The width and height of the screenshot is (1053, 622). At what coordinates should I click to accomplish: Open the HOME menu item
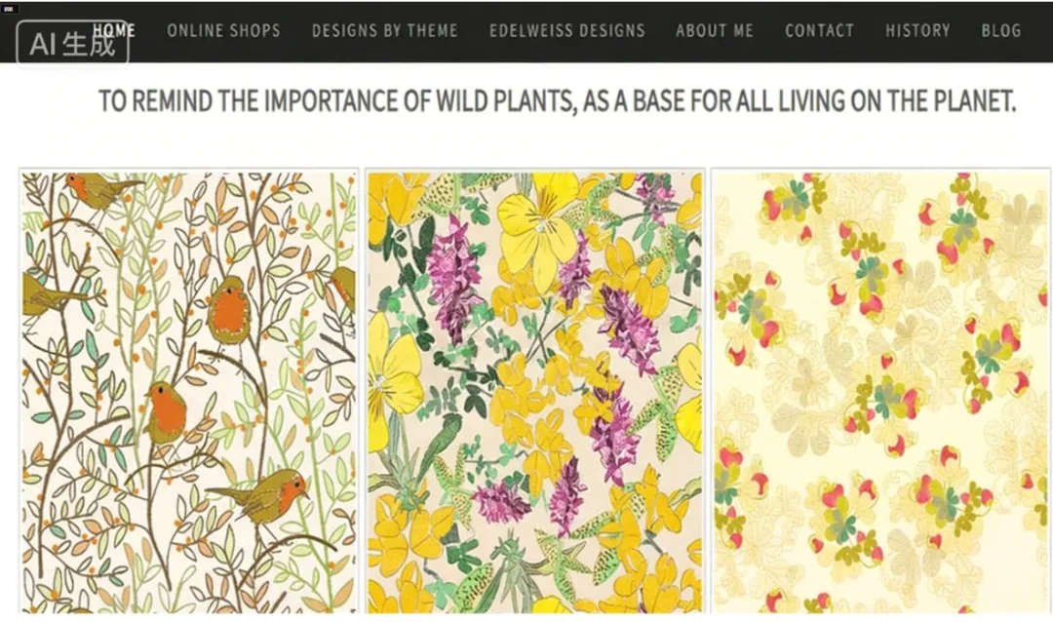point(115,30)
